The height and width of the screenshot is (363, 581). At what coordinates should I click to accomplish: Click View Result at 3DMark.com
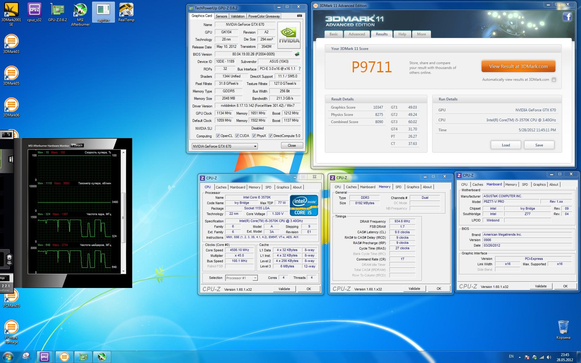tap(518, 67)
